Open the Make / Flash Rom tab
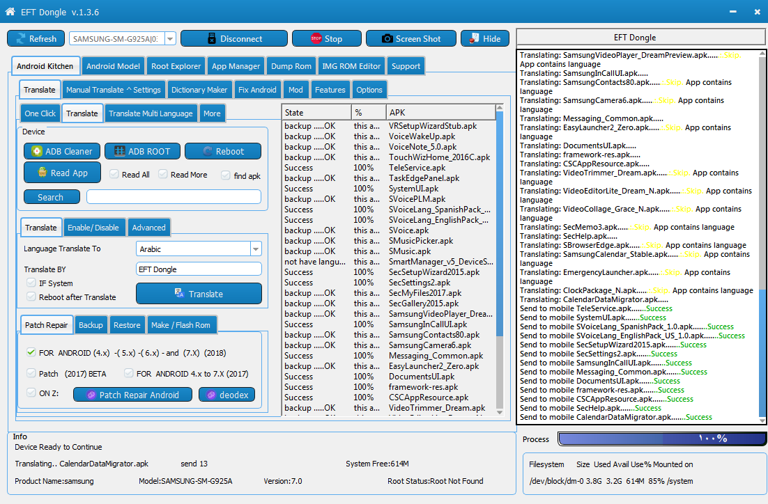This screenshot has width=768, height=504. (181, 325)
